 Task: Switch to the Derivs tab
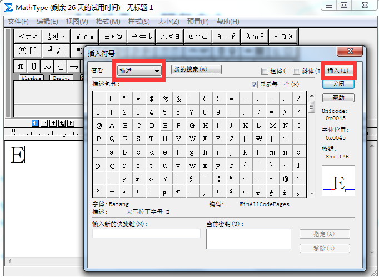pyautogui.click(x=62, y=78)
